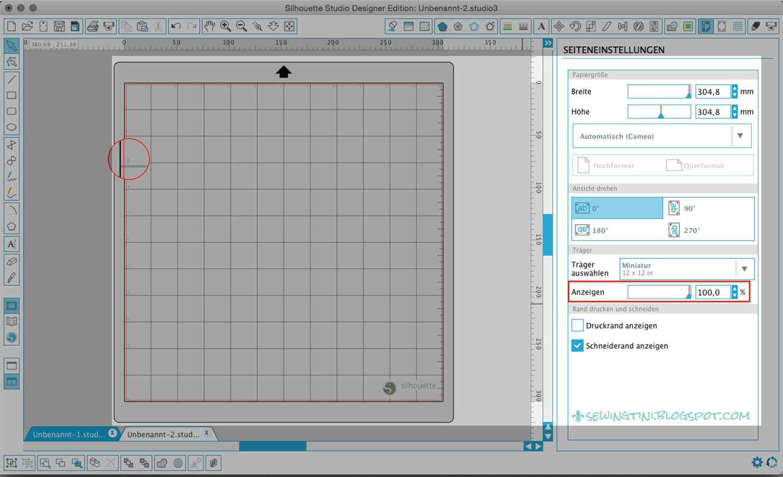Click the Höhe value stepper arrows
This screenshot has height=477, width=783.
pos(735,112)
